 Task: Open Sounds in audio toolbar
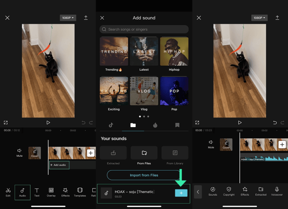[x=213, y=191]
